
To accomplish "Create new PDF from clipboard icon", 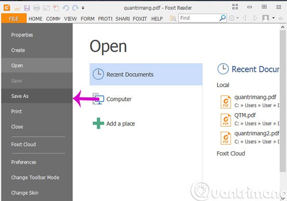I will tap(56, 8).
